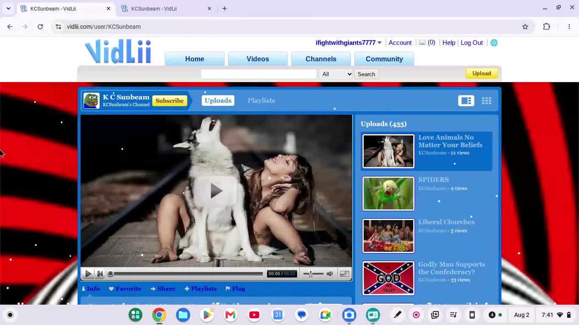This screenshot has width=579, height=325.
Task: Toggle fullscreen mode in the video player
Action: pos(345,274)
